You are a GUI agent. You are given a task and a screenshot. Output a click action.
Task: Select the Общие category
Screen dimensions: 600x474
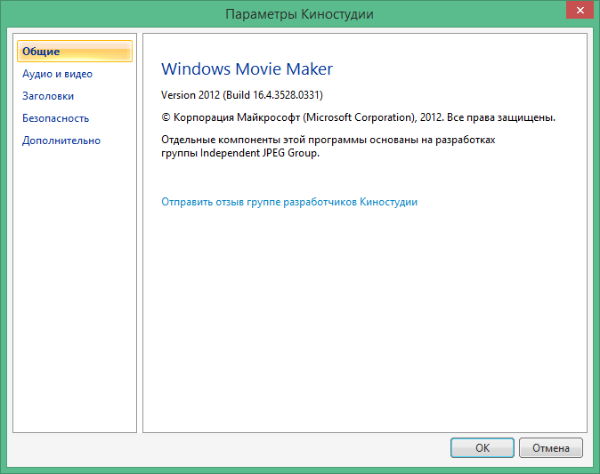75,52
